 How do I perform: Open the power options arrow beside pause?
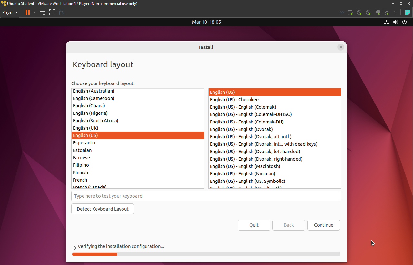(34, 12)
